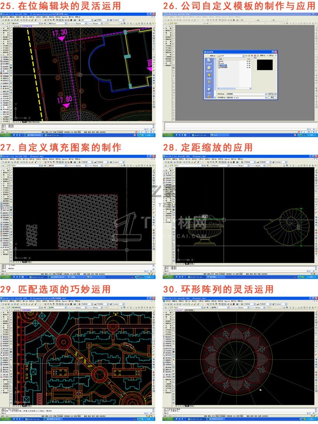Open the 文件 menu in screenshot 25

[6, 17]
